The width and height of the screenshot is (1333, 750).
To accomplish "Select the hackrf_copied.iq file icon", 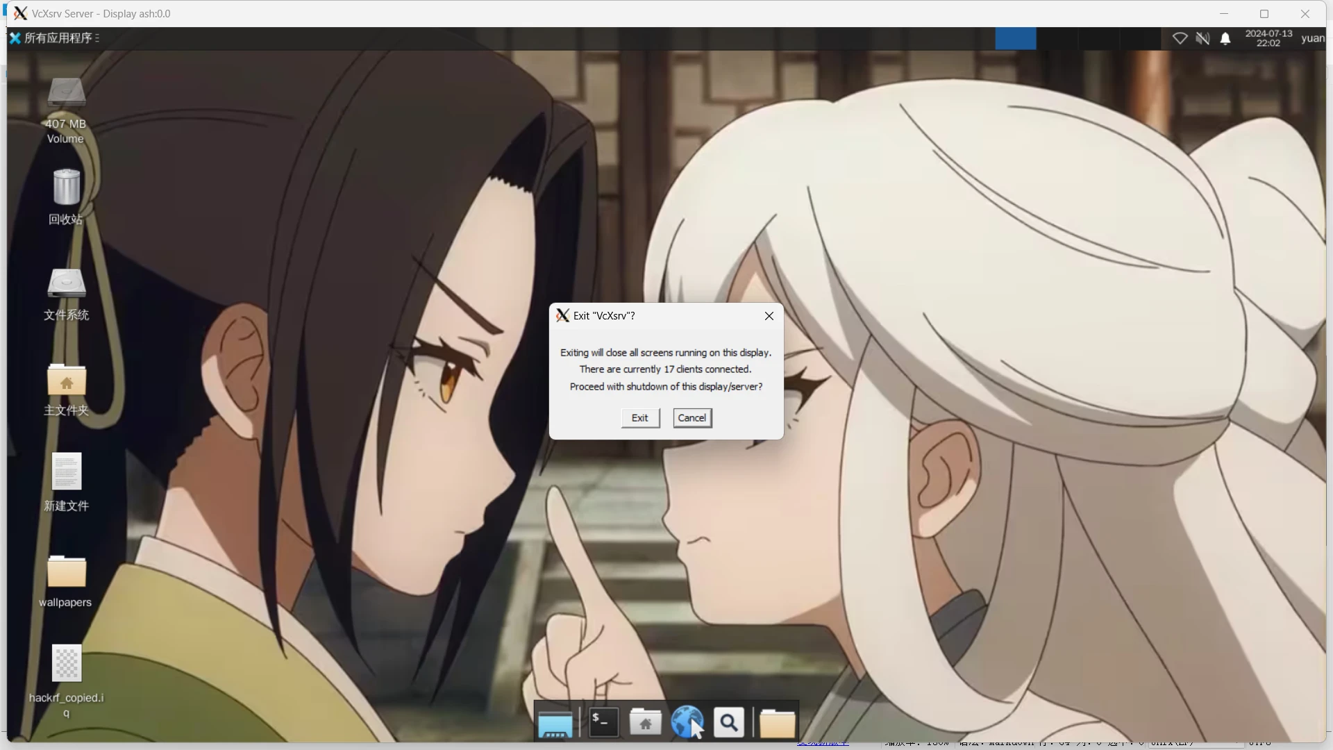I will click(67, 663).
